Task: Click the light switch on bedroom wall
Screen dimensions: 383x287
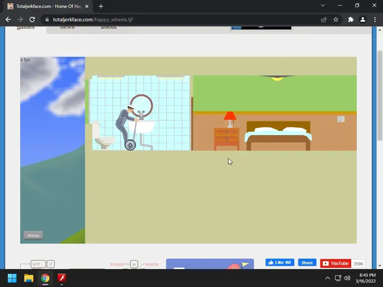Action: click(x=341, y=119)
